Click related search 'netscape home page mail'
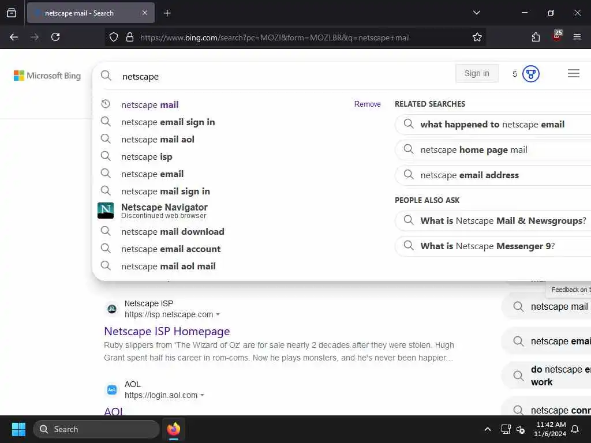The height and width of the screenshot is (443, 591). pos(493,150)
